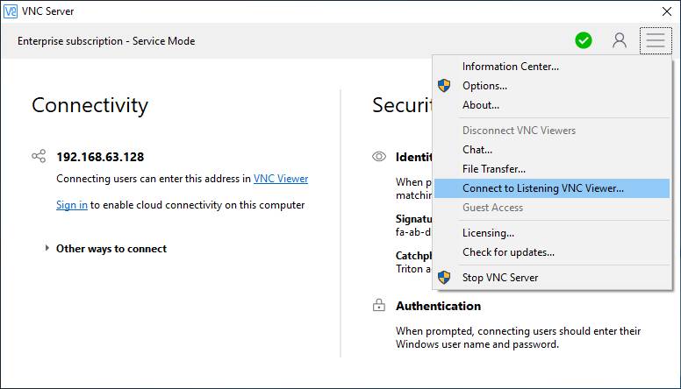681x389 pixels.
Task: Click Enterprise subscription - Service Mode text
Action: click(106, 41)
